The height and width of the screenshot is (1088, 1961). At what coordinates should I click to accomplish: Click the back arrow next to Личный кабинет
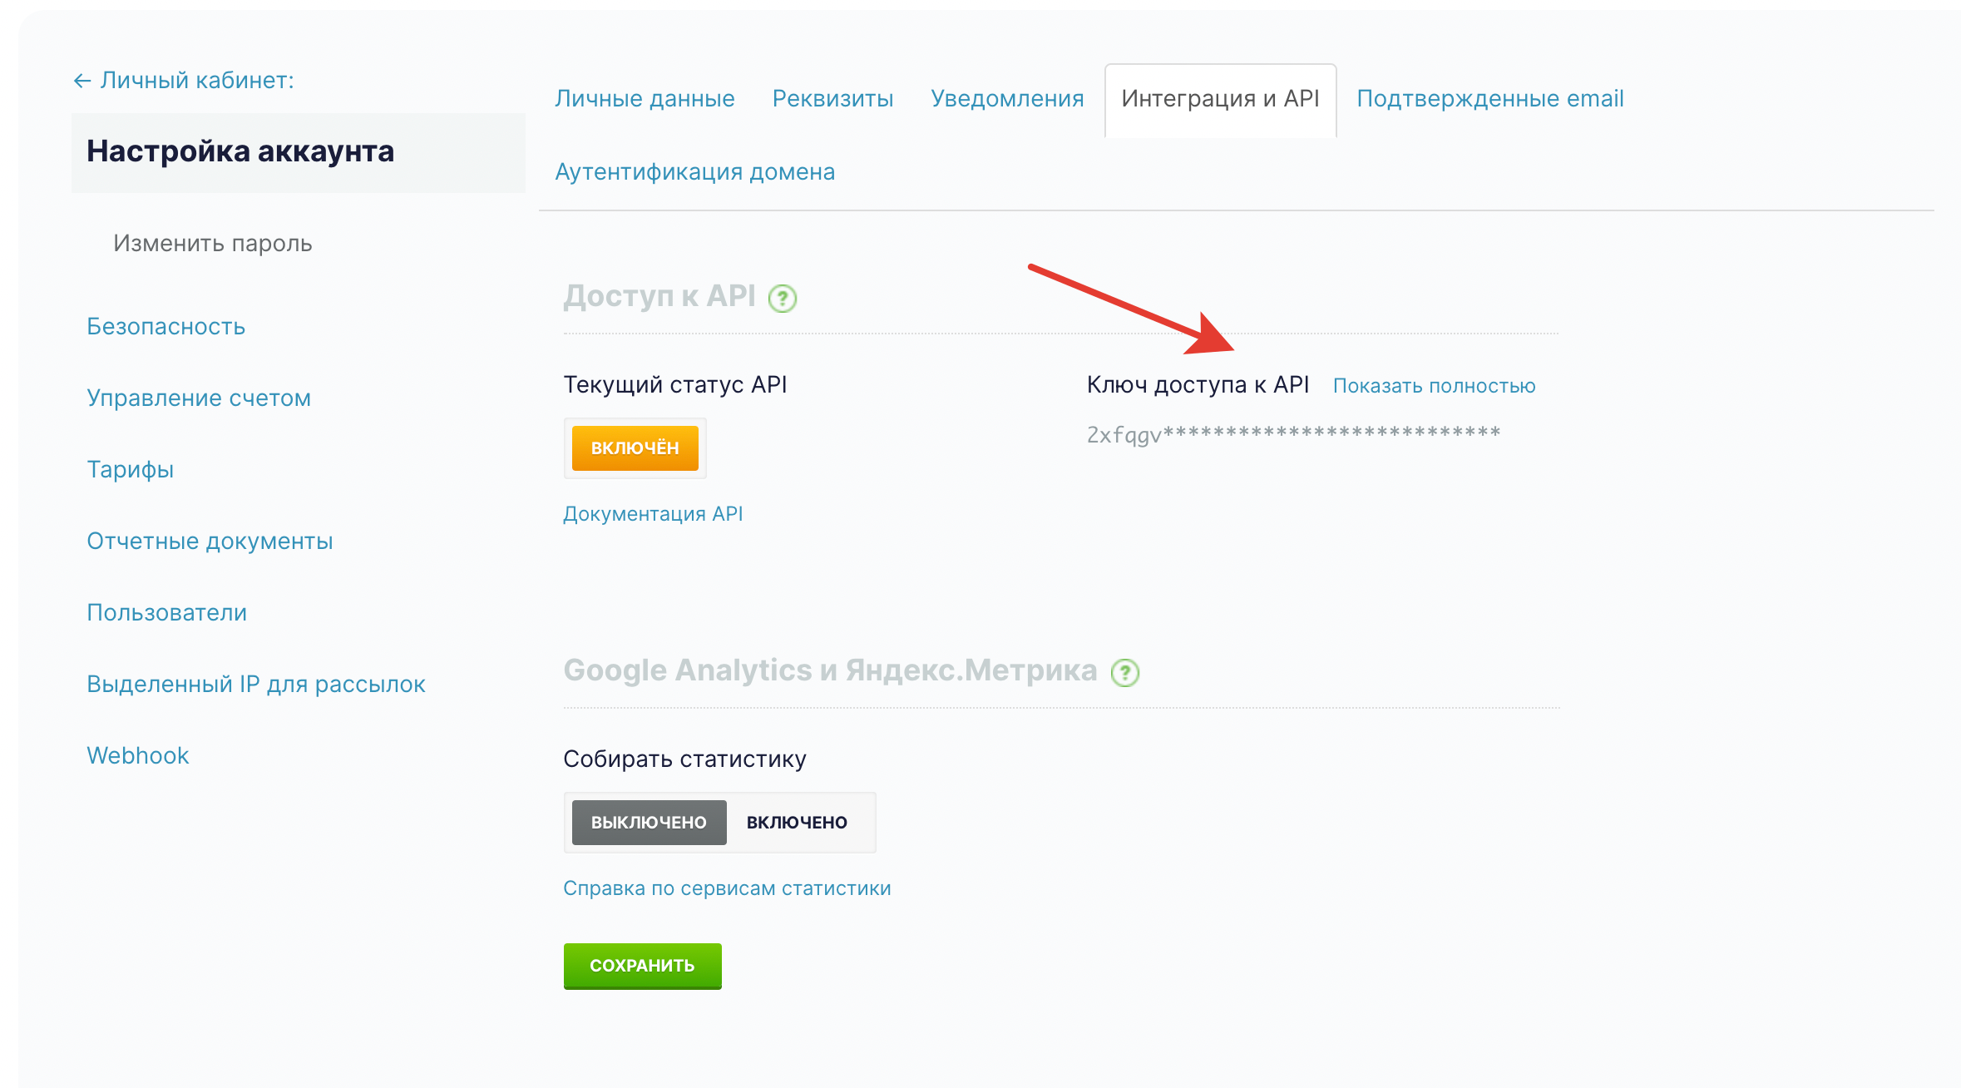click(x=82, y=81)
